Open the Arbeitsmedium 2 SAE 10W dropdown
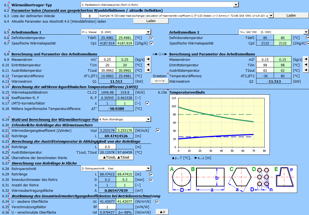The width and height of the screenshot is (309, 215). click(306, 32)
